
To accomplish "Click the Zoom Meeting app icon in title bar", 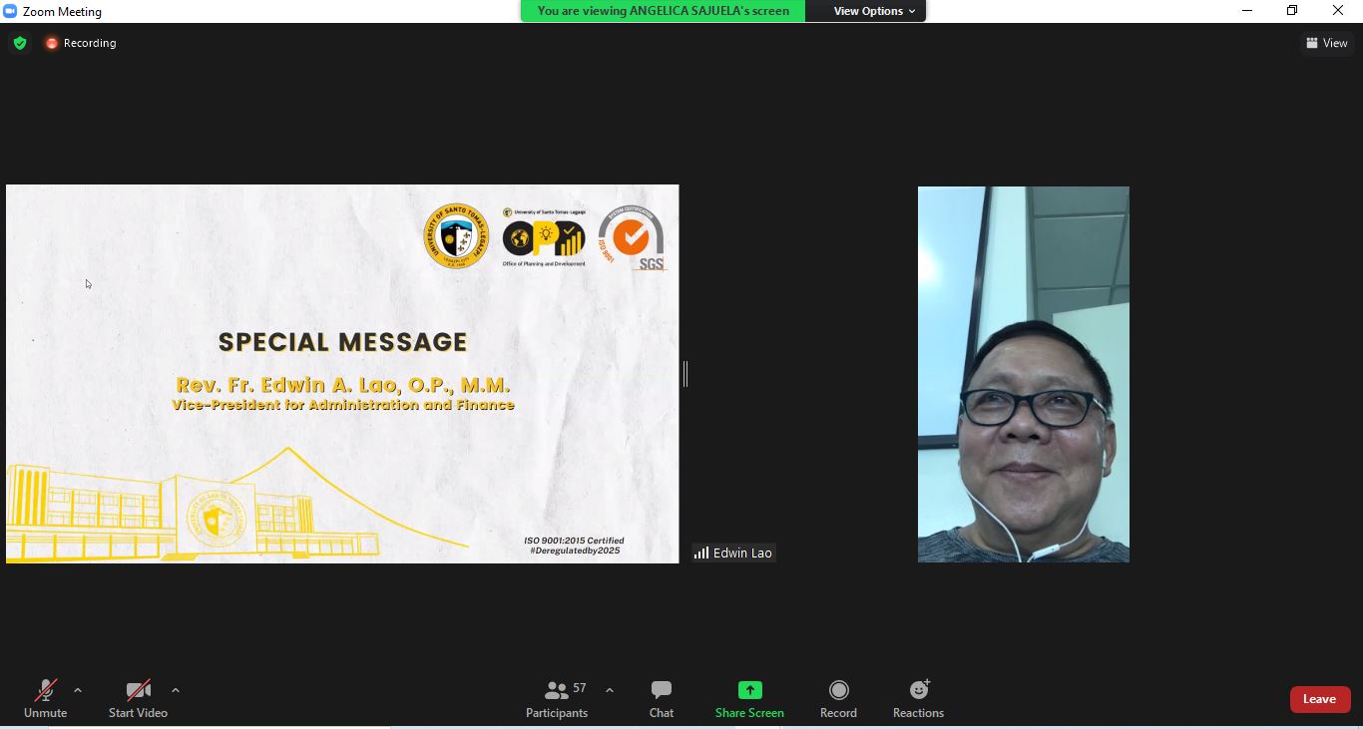I will click(x=10, y=11).
